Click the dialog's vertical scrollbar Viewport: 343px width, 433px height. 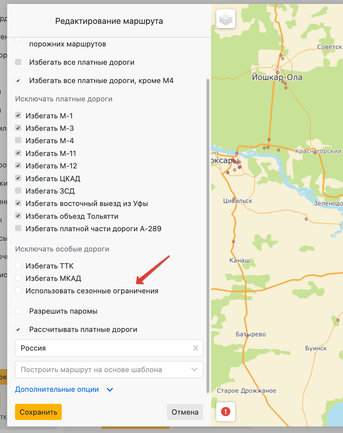click(208, 235)
